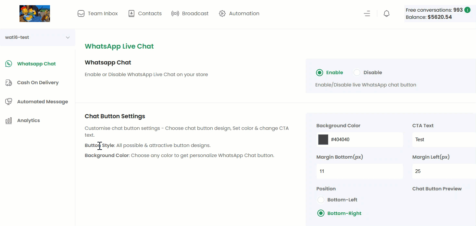The image size is (476, 226).
Task: Click the CTA Text field containing Test
Action: (x=444, y=140)
